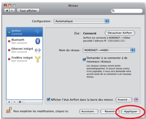Click the red status dot beside Ethernet intégré
Viewport: 146px width, 119px height.
(9, 50)
